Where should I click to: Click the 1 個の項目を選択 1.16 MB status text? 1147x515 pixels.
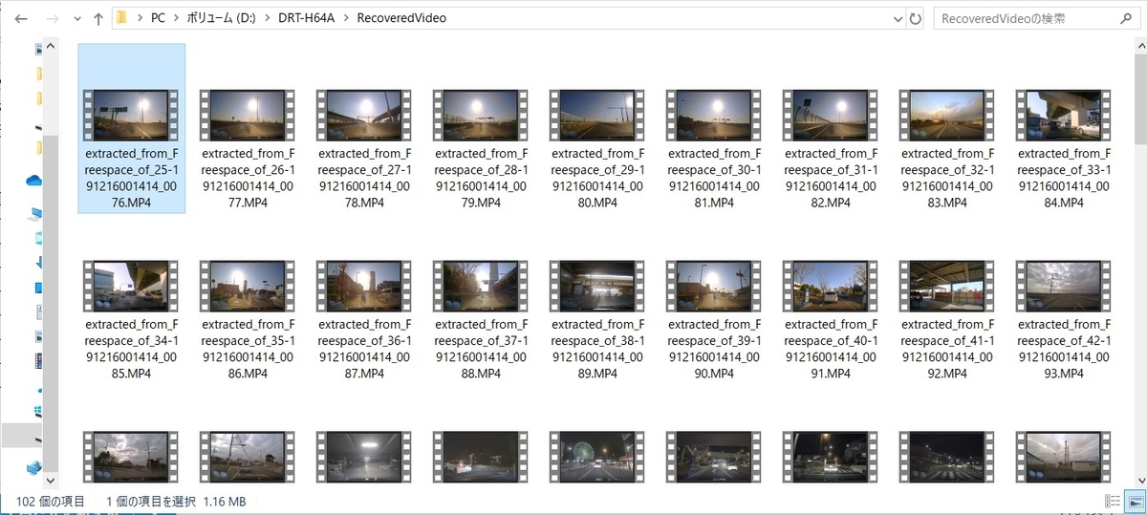(x=175, y=501)
